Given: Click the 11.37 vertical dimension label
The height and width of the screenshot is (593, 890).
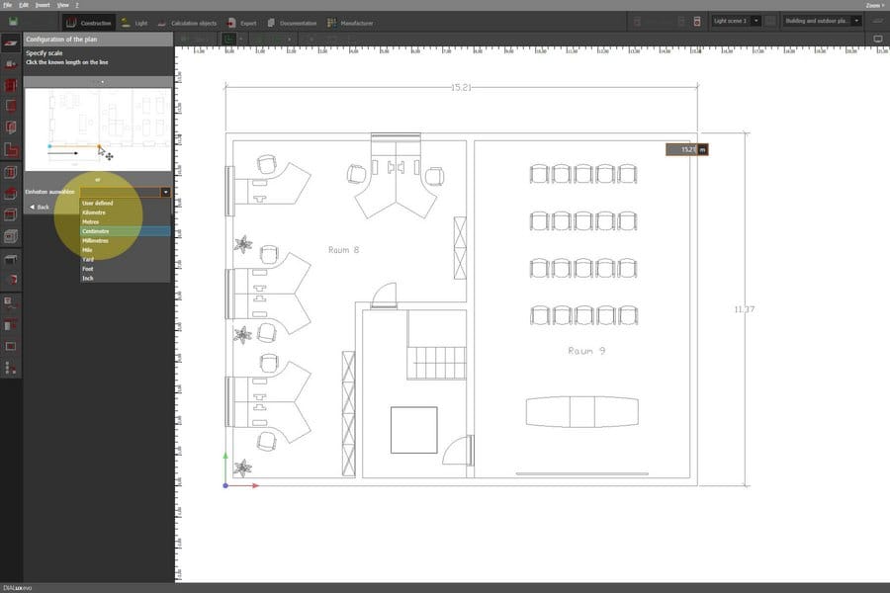Looking at the screenshot, I should [x=744, y=309].
